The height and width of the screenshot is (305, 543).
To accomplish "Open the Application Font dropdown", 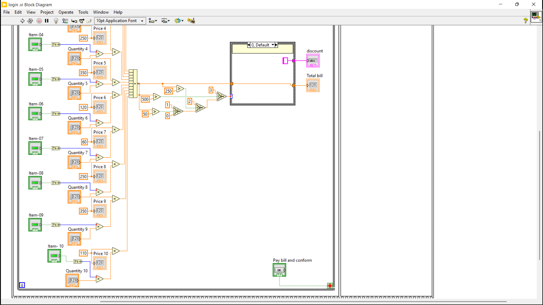I will click(141, 21).
